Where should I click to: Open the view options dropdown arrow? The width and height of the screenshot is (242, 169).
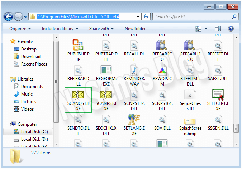206,29
